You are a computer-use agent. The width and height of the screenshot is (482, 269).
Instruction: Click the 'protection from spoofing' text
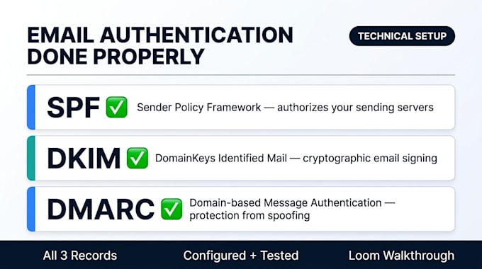pos(250,216)
